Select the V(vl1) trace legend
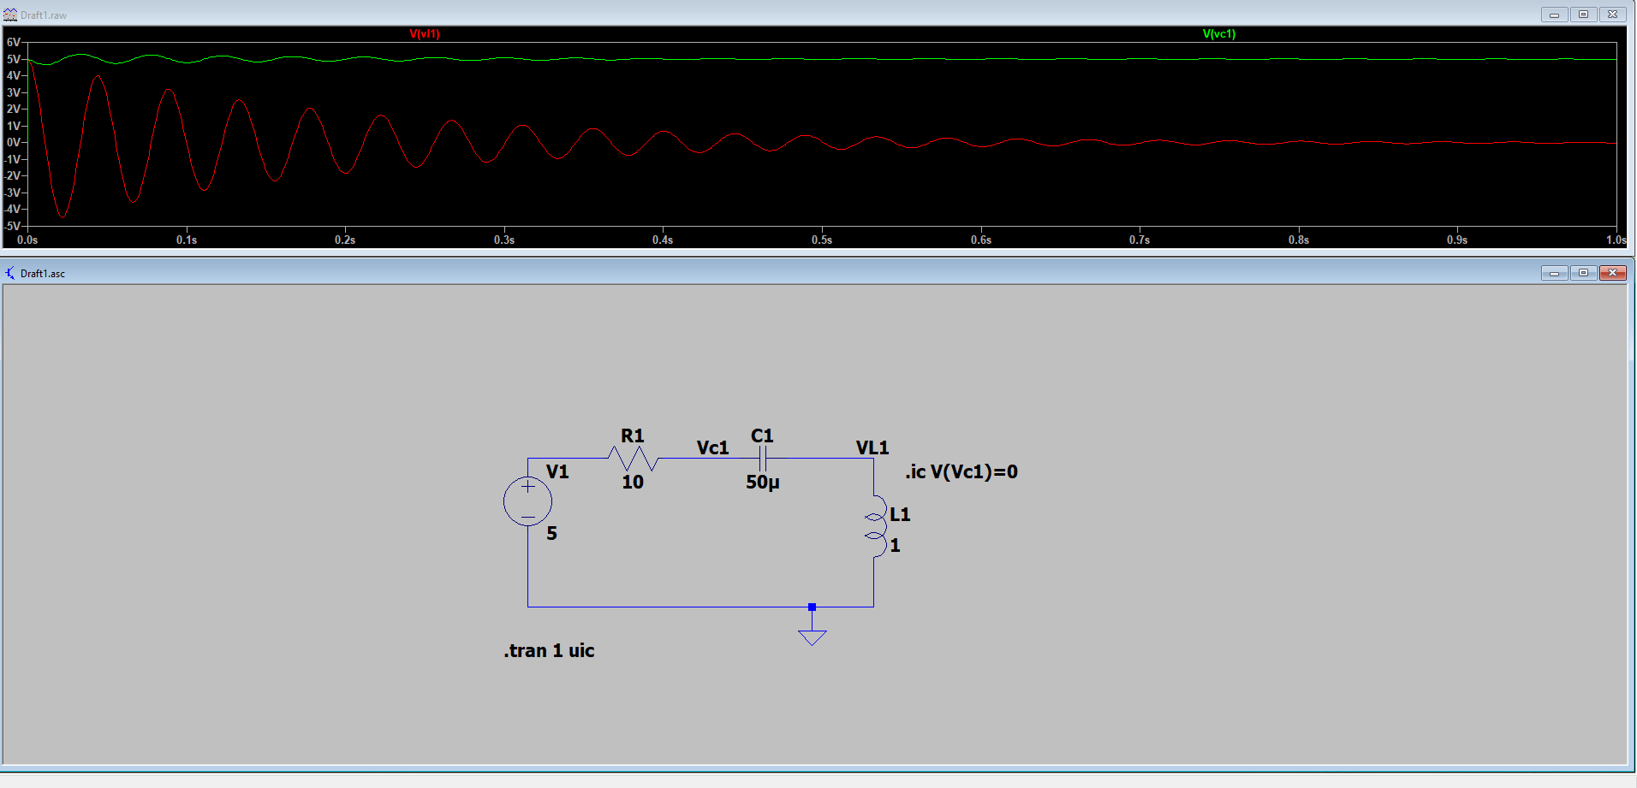This screenshot has width=1637, height=788. click(x=426, y=35)
